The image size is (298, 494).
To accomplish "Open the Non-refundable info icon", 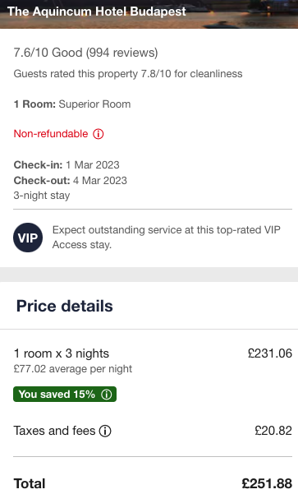I will click(x=99, y=134).
